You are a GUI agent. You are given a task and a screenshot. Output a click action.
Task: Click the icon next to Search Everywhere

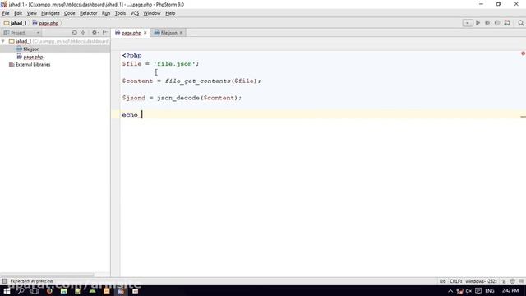(507, 23)
